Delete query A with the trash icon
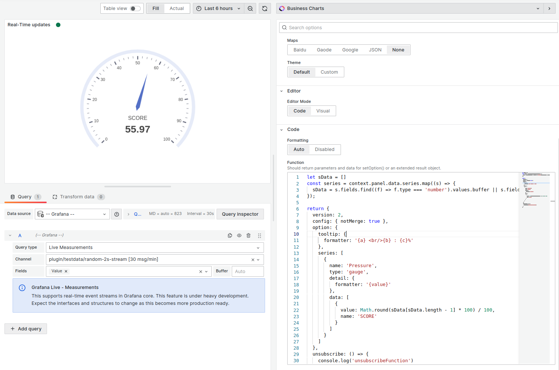Image resolution: width=559 pixels, height=370 pixels. click(248, 235)
